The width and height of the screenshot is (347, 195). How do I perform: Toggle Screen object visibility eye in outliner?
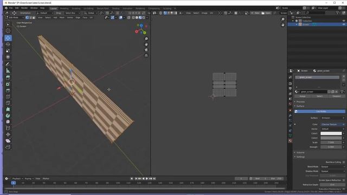click(x=344, y=24)
